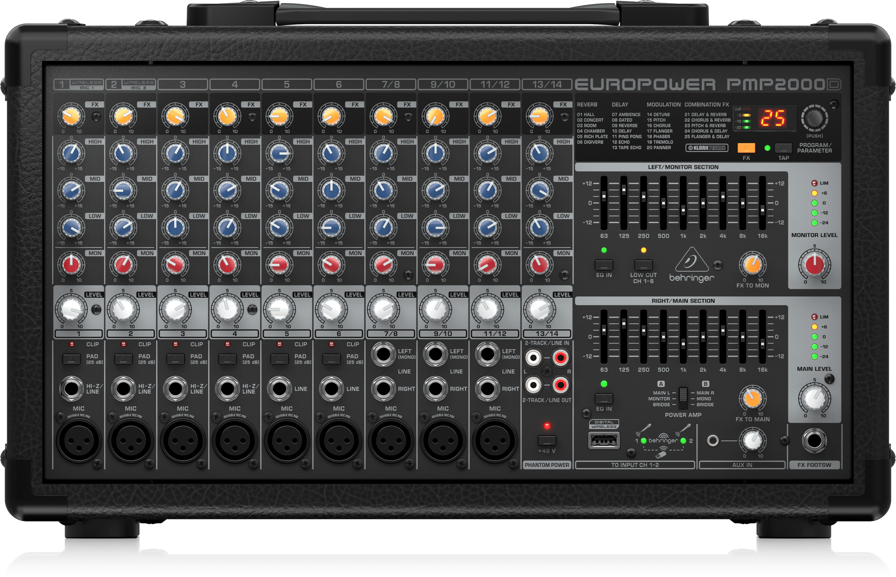Click the channel 13/14 HIGH EQ knob
This screenshot has height=577, width=896.
click(x=539, y=154)
